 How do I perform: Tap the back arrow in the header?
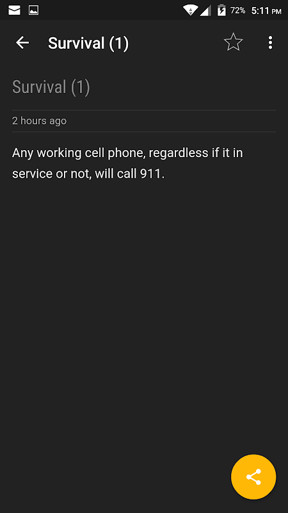point(22,42)
